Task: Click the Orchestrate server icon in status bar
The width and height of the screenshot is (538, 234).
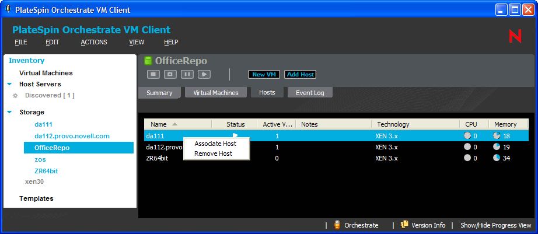Action: (x=337, y=225)
